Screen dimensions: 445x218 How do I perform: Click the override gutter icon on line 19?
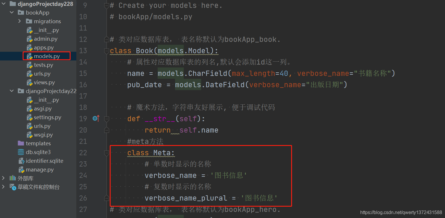pyautogui.click(x=96, y=118)
